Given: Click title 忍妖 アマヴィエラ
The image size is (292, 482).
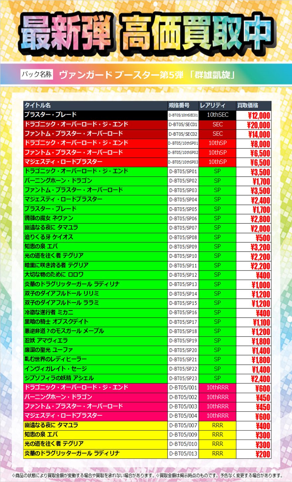Looking at the screenshot, I should [46, 340].
